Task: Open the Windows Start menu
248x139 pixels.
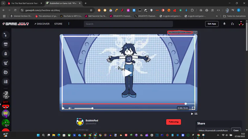Action: [38, 135]
